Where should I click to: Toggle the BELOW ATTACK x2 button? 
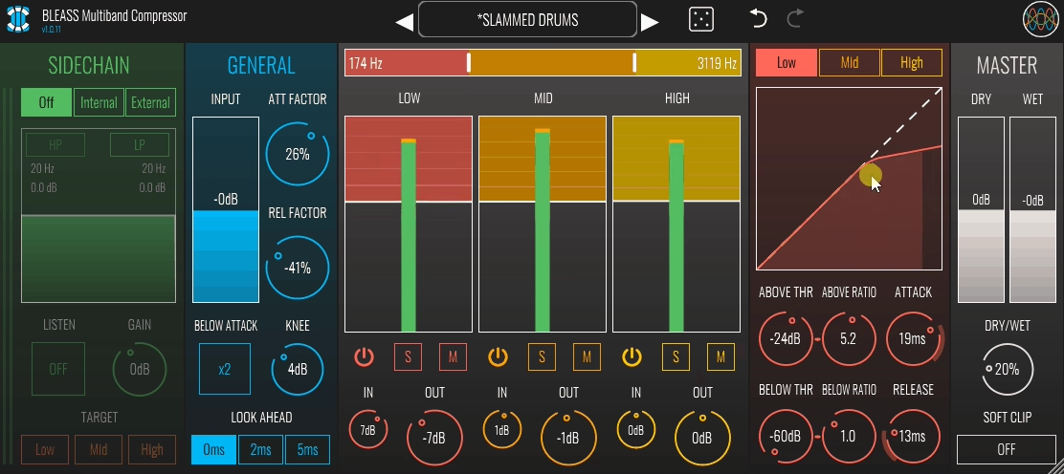(x=225, y=369)
